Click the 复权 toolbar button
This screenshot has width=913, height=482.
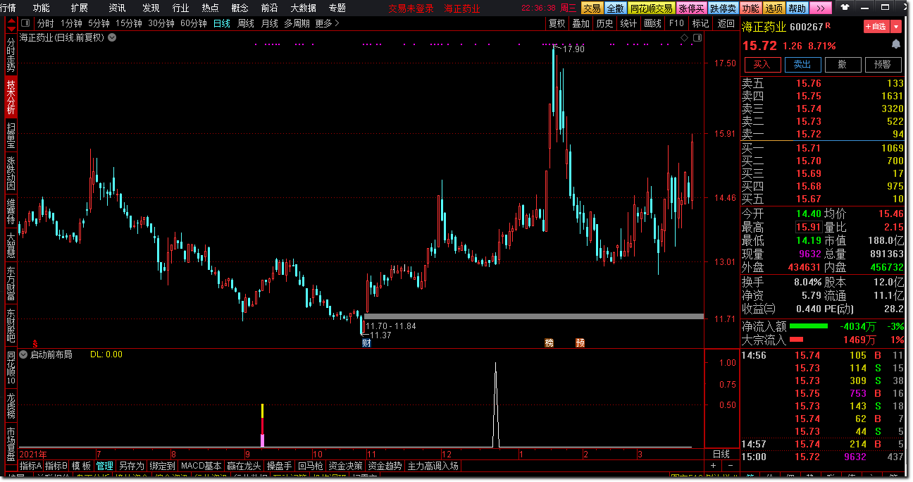coord(557,23)
